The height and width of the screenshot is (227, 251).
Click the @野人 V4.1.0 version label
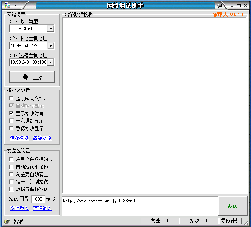point(228,15)
